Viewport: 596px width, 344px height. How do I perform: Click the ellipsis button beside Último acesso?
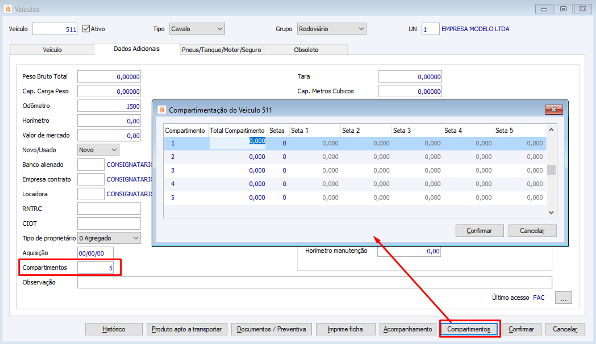pos(563,298)
